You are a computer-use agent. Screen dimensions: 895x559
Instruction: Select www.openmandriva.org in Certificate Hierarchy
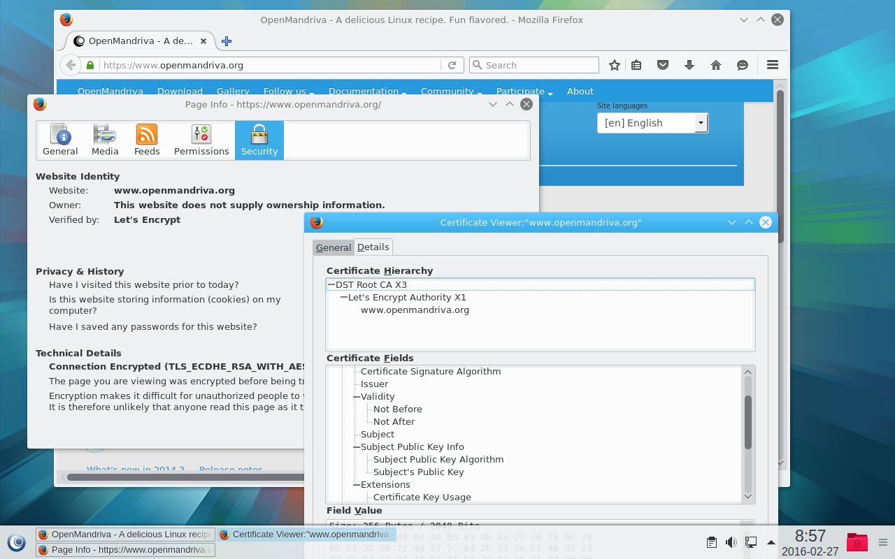pyautogui.click(x=415, y=310)
